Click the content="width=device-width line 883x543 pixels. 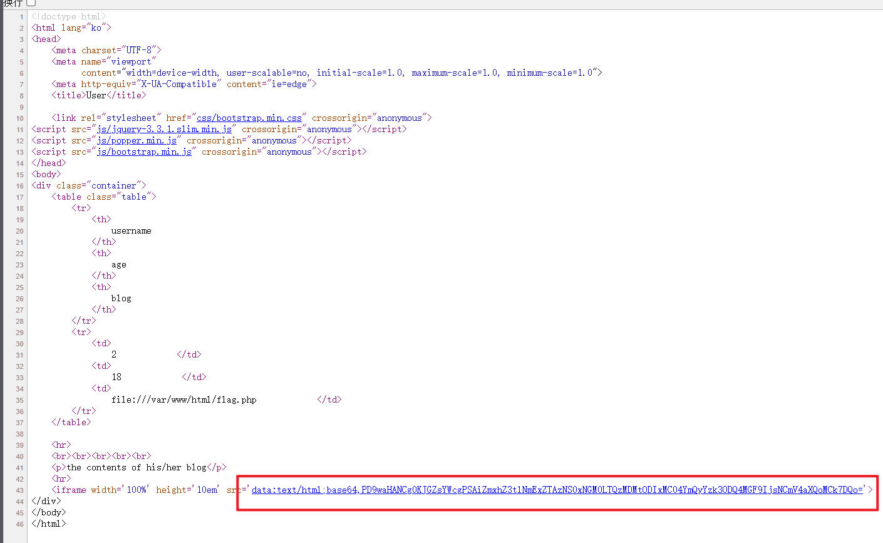tap(342, 73)
